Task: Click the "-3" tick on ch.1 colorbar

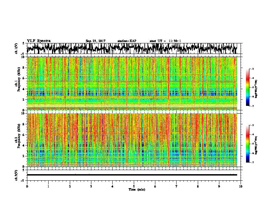Action: pos(253,69)
